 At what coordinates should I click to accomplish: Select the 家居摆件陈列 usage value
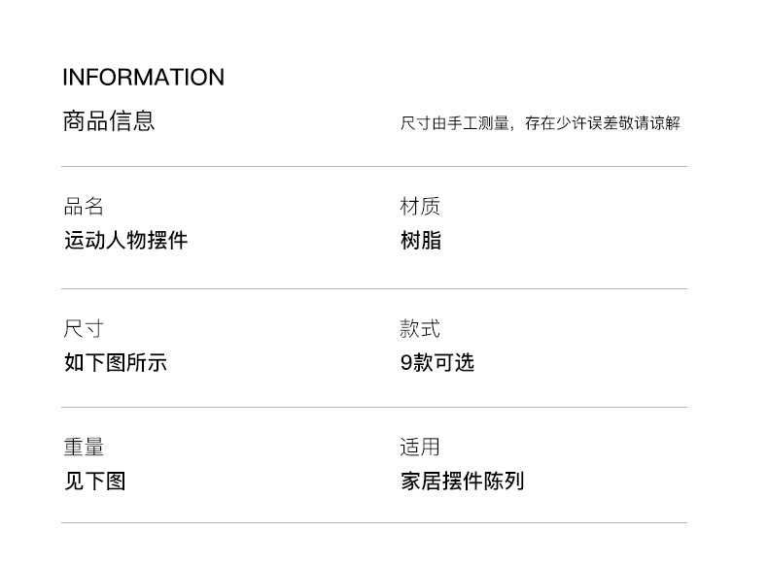tap(463, 481)
